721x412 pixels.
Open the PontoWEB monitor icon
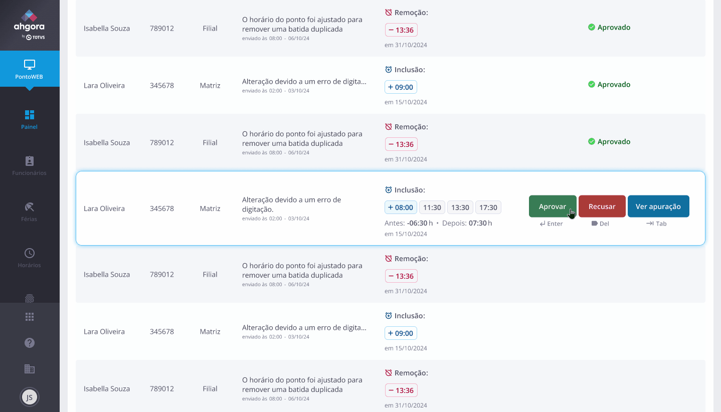(x=30, y=65)
